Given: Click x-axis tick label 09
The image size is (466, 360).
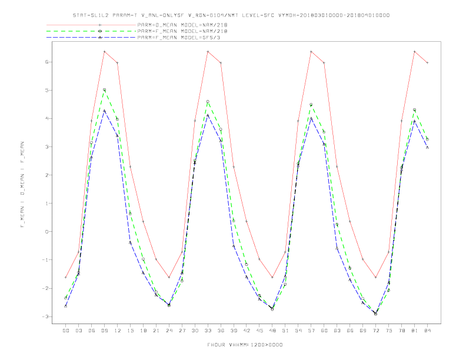Looking at the screenshot, I should 104,331.
